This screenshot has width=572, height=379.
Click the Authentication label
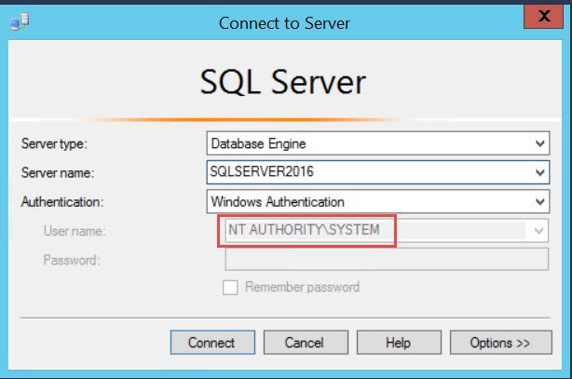point(62,202)
